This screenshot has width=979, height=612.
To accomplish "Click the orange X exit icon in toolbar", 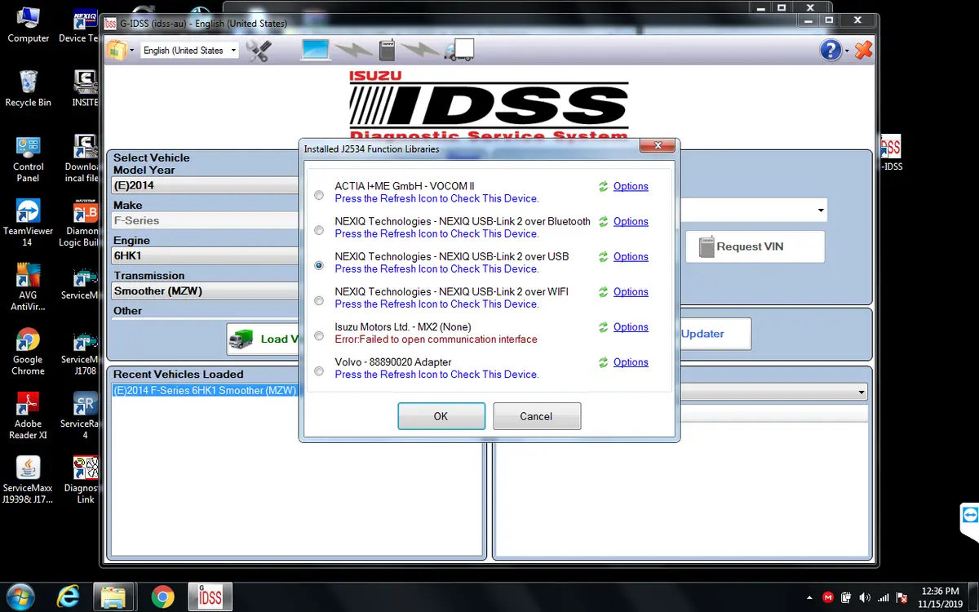I will click(863, 51).
